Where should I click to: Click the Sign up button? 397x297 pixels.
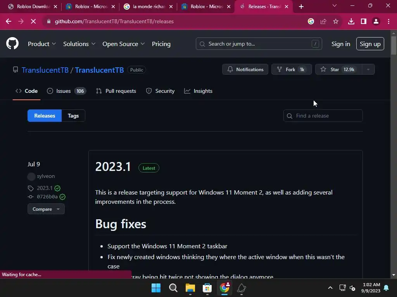(370, 44)
